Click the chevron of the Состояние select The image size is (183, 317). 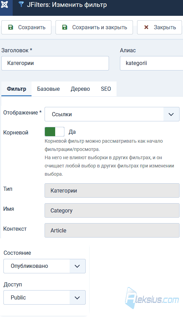tap(77, 266)
